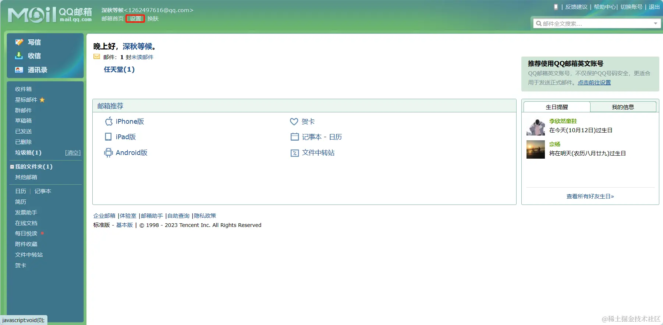The height and width of the screenshot is (325, 663).
Task: Click the starred mail star icon
Action: point(42,100)
